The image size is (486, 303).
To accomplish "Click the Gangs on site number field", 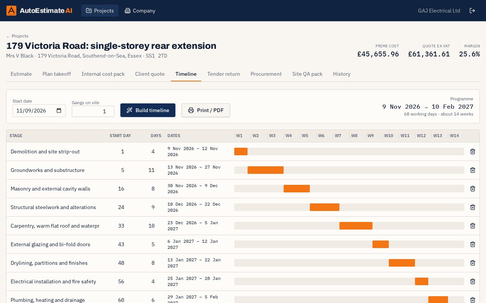I will click(93, 111).
